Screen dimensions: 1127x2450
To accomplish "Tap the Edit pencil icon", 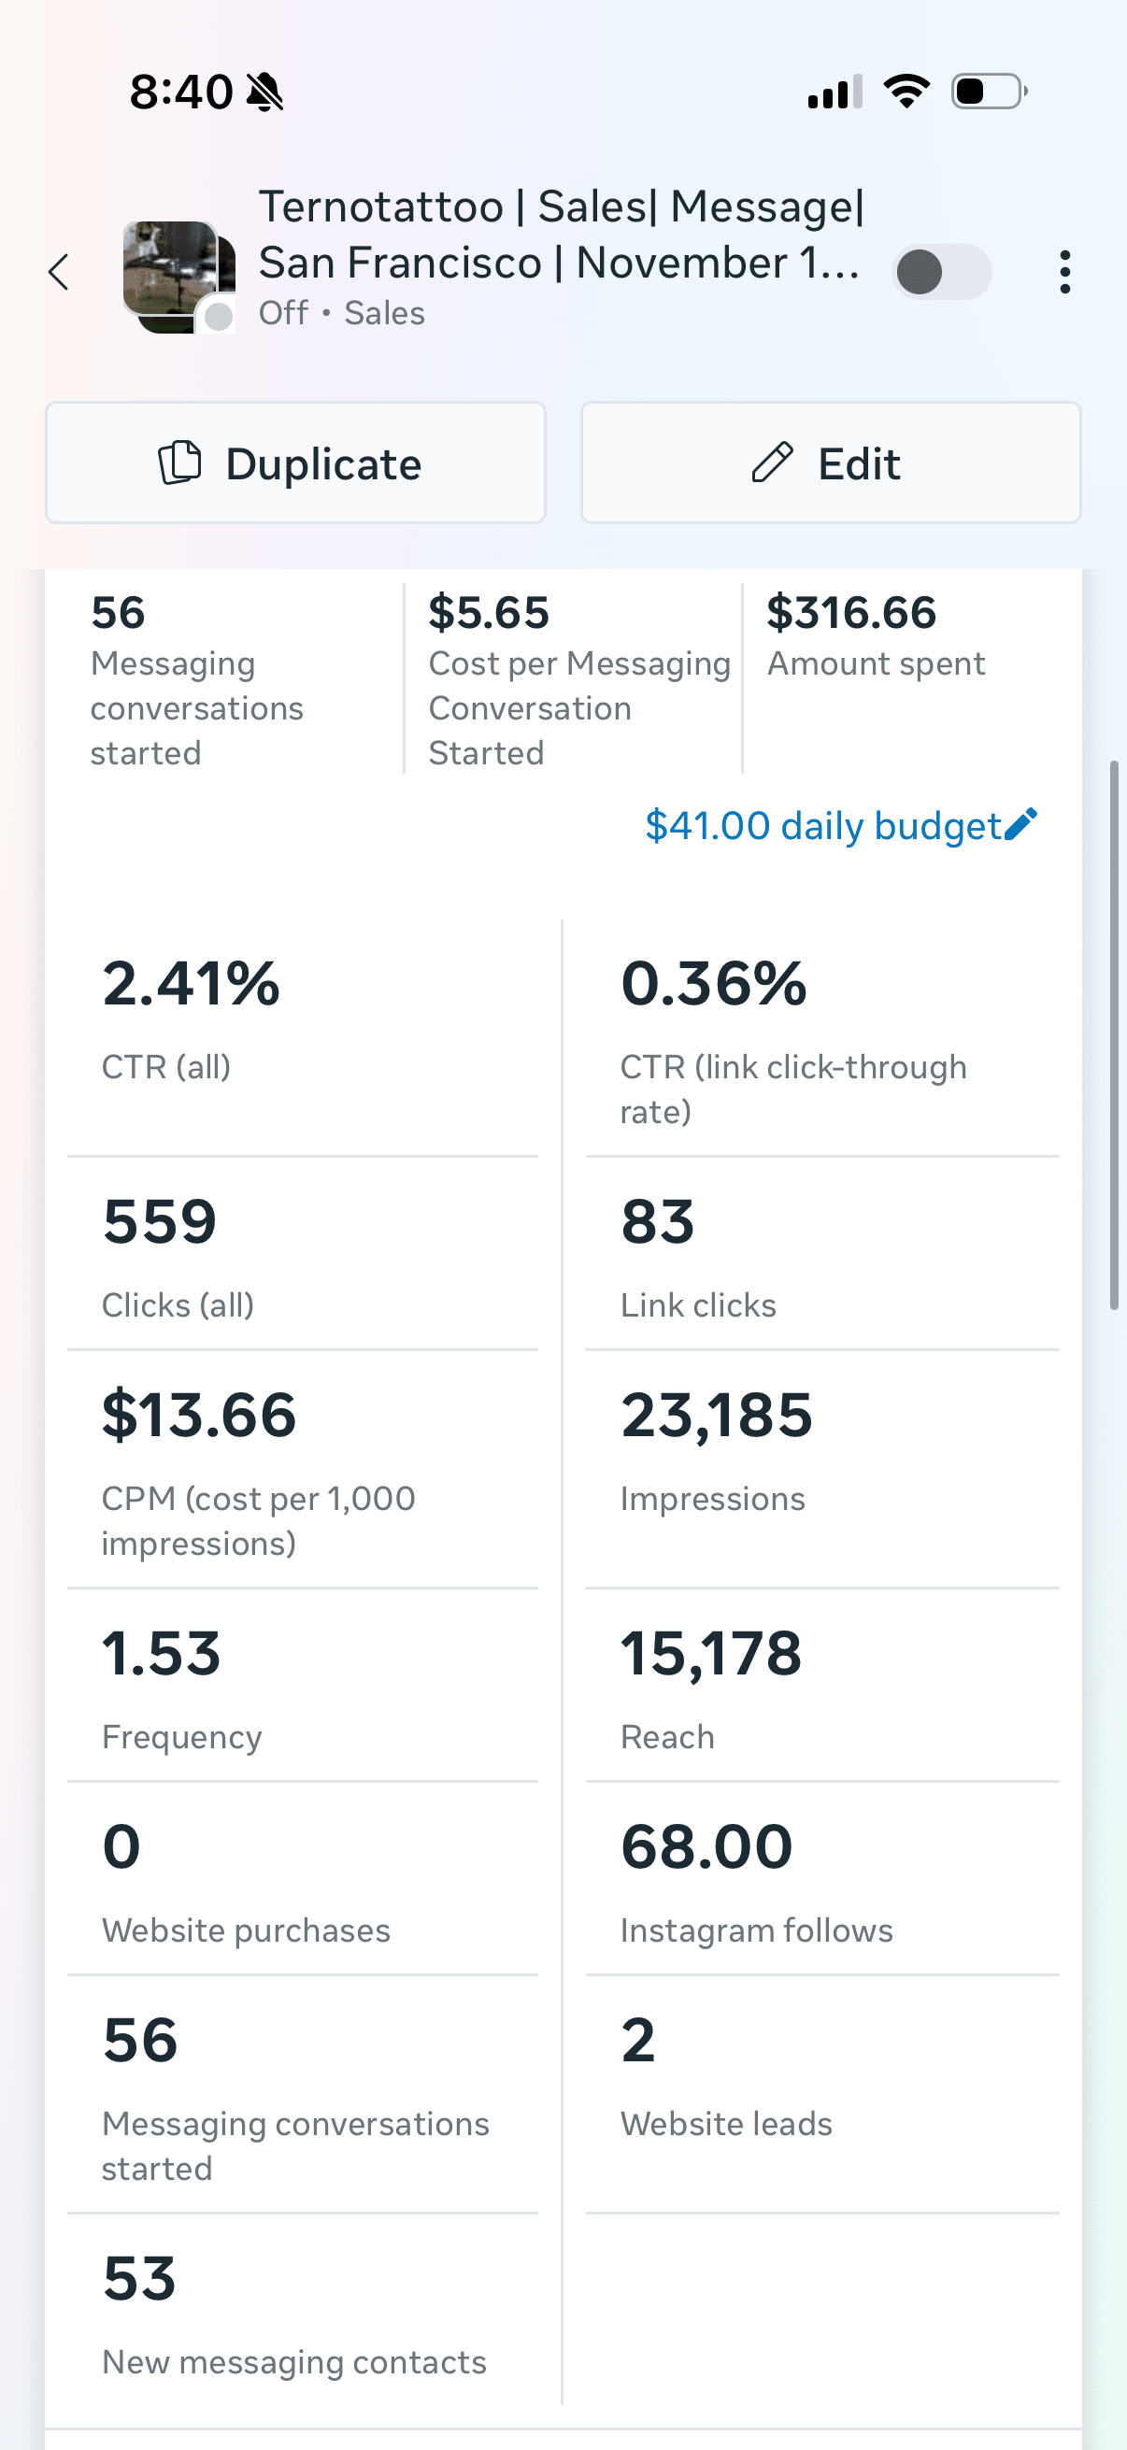I will click(772, 463).
